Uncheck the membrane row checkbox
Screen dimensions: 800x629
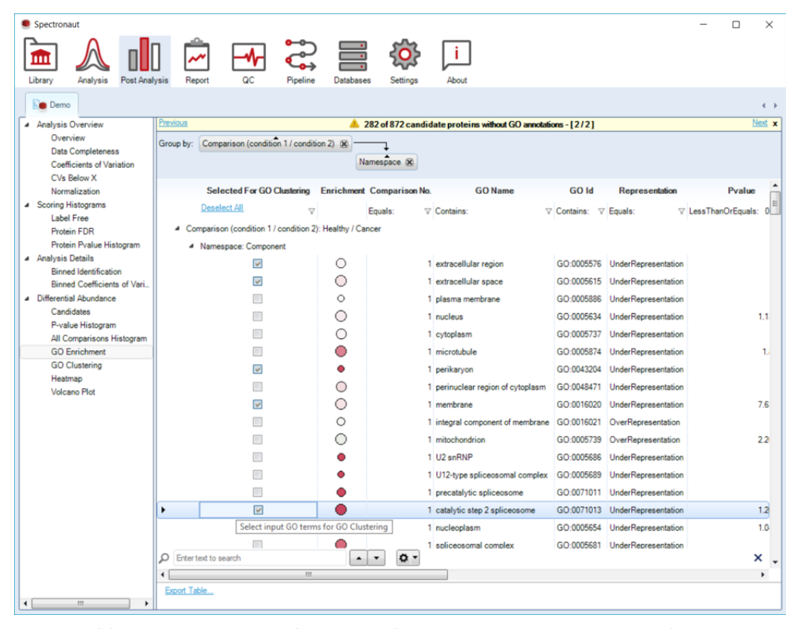coord(257,404)
